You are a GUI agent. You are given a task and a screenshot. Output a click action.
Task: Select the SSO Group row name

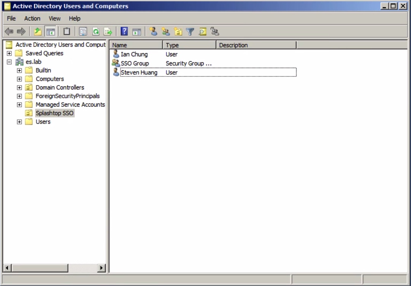pos(135,64)
